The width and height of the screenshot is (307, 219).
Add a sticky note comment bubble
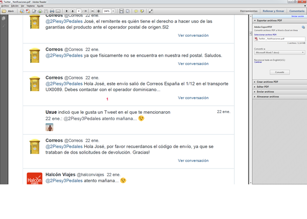pyautogui.click(x=136, y=11)
